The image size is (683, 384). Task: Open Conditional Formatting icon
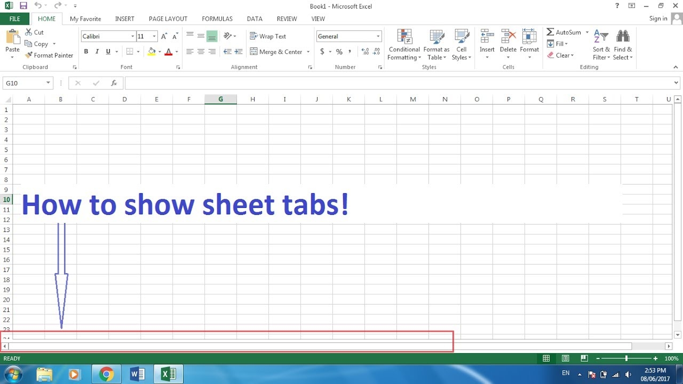(404, 37)
